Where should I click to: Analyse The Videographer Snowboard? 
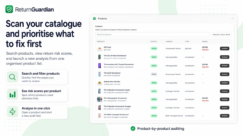(224, 99)
